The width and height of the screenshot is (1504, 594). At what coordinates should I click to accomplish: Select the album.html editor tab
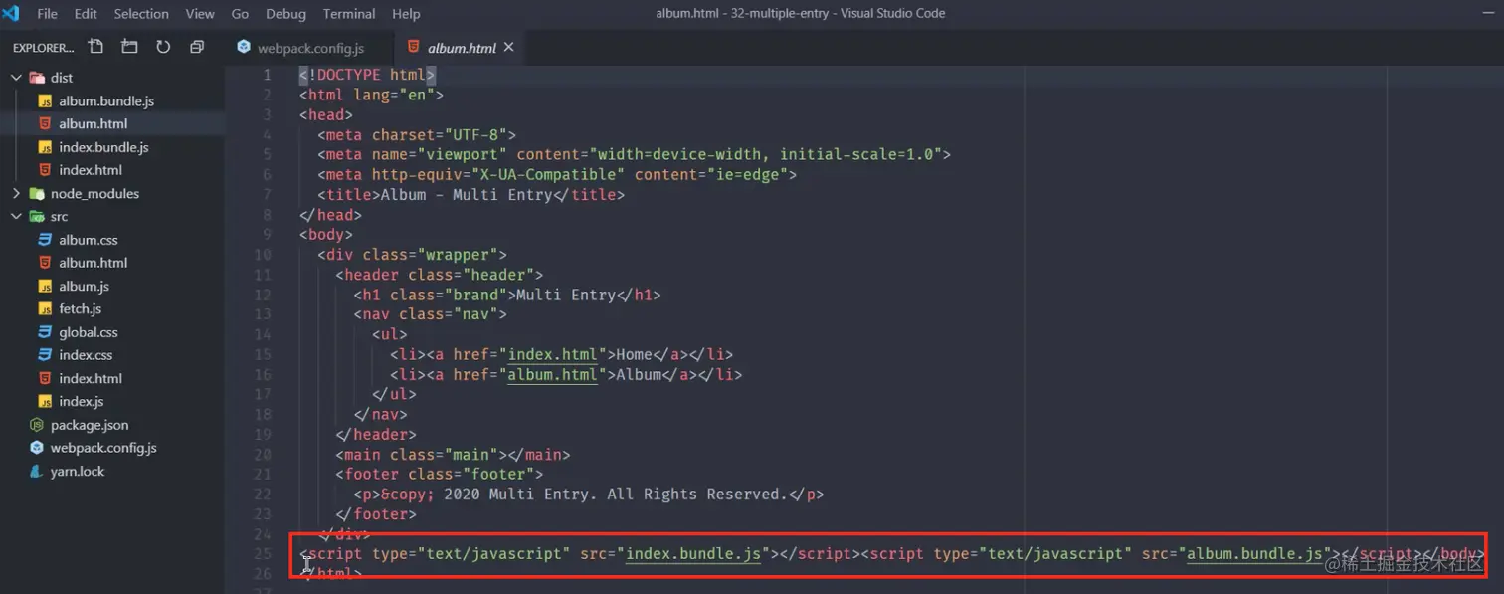462,47
